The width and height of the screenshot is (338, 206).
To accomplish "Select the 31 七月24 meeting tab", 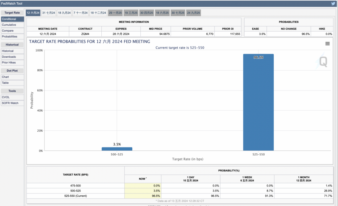I will tap(49, 13).
